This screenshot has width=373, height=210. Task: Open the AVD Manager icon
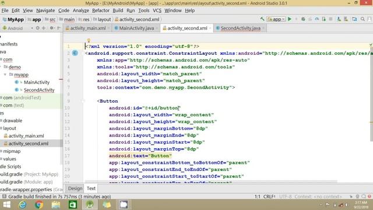339,19
